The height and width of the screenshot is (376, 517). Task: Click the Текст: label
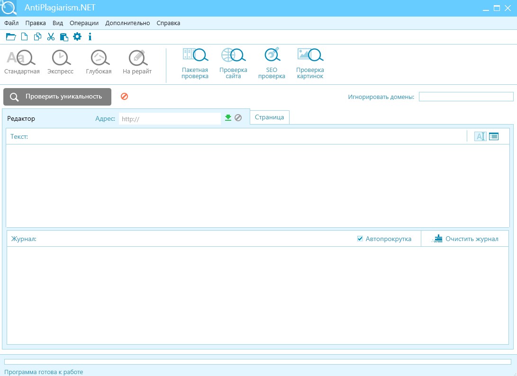pyautogui.click(x=19, y=136)
